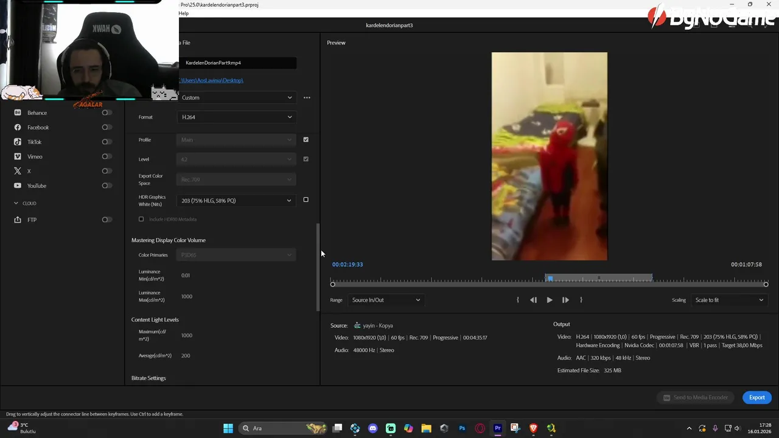The image size is (779, 438).
Task: Toggle the FTP destination switch
Action: pyautogui.click(x=107, y=220)
